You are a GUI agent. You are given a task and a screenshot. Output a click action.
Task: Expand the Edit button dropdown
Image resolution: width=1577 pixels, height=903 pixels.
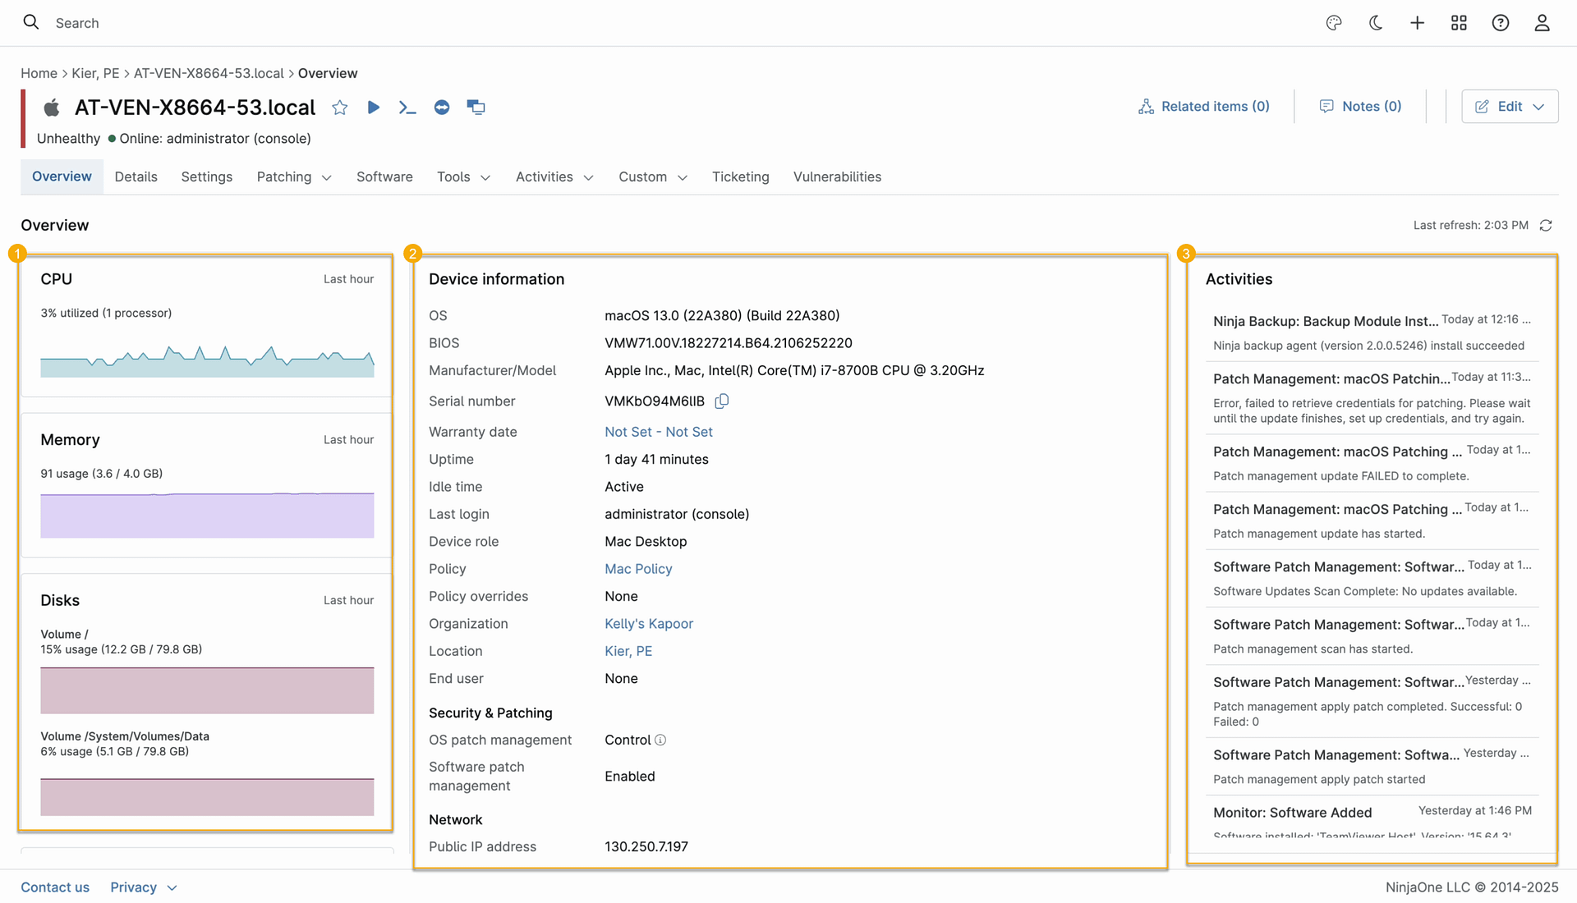(1538, 107)
